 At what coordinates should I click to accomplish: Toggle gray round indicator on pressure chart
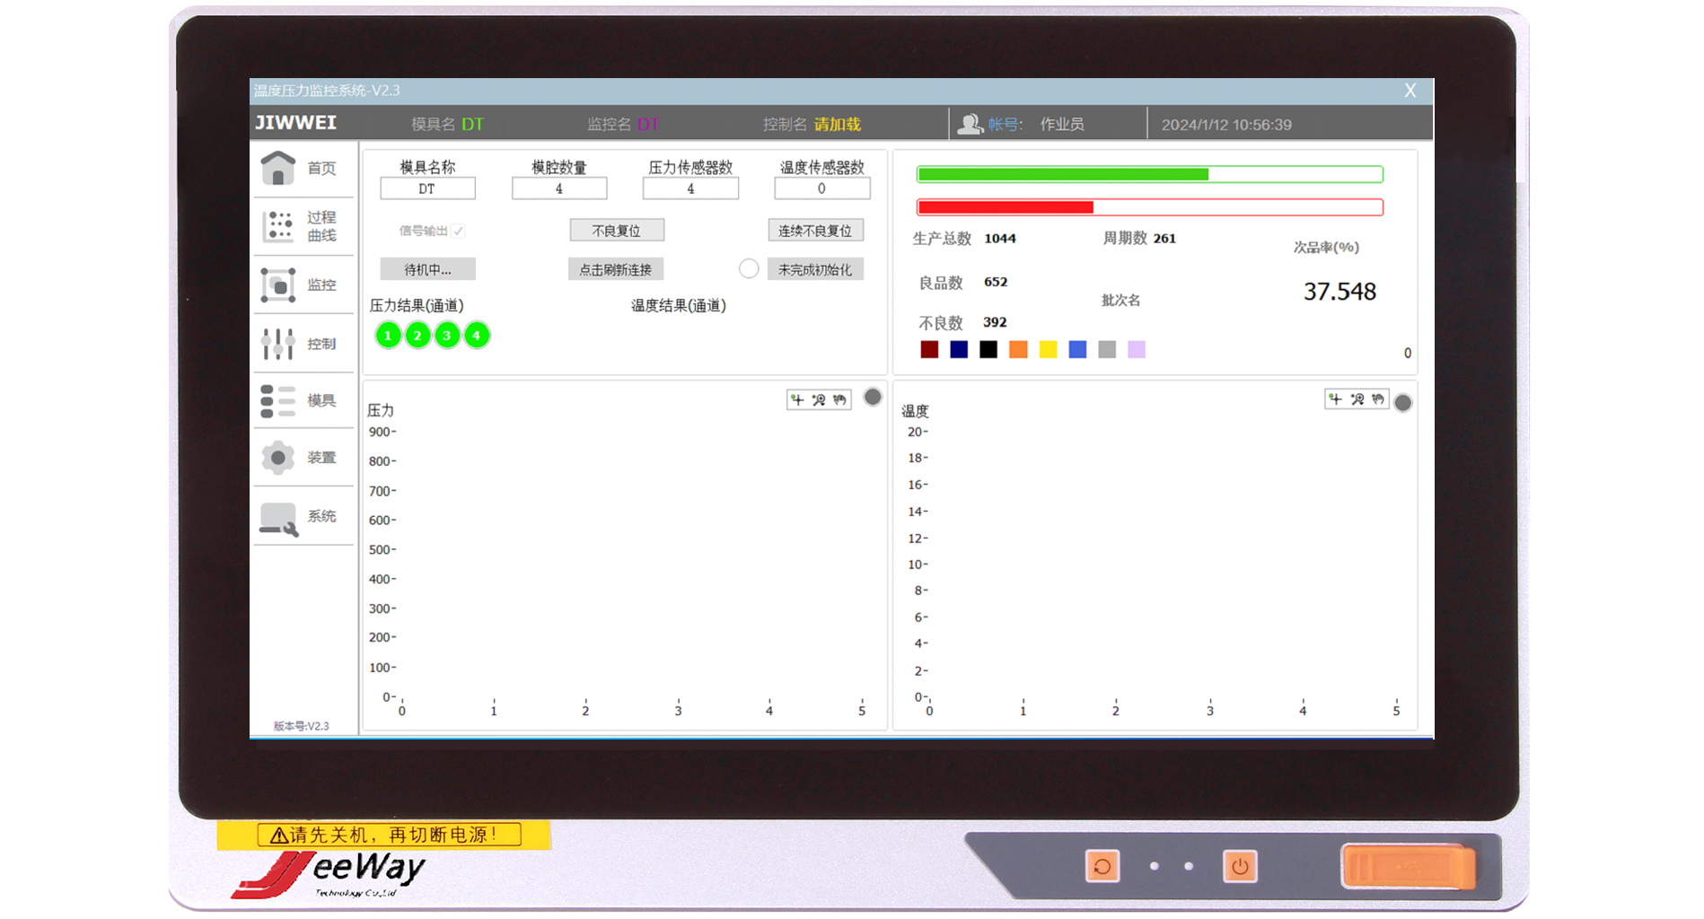click(x=873, y=397)
